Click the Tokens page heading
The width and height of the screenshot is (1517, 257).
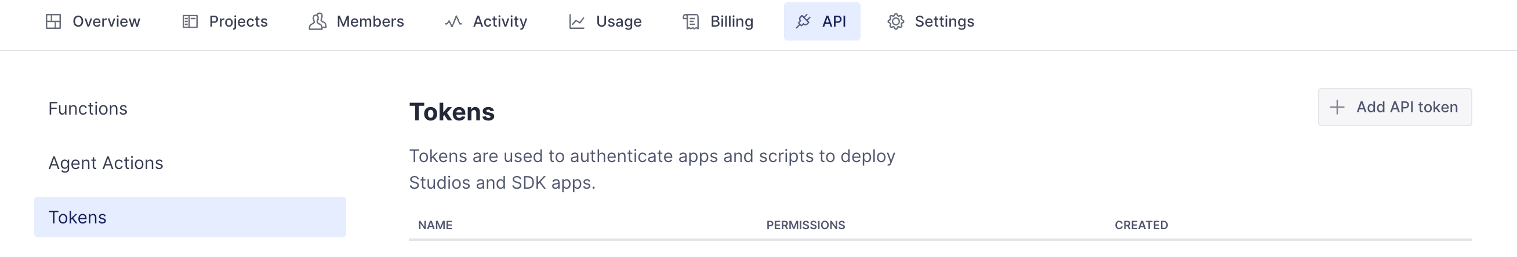pyautogui.click(x=452, y=112)
